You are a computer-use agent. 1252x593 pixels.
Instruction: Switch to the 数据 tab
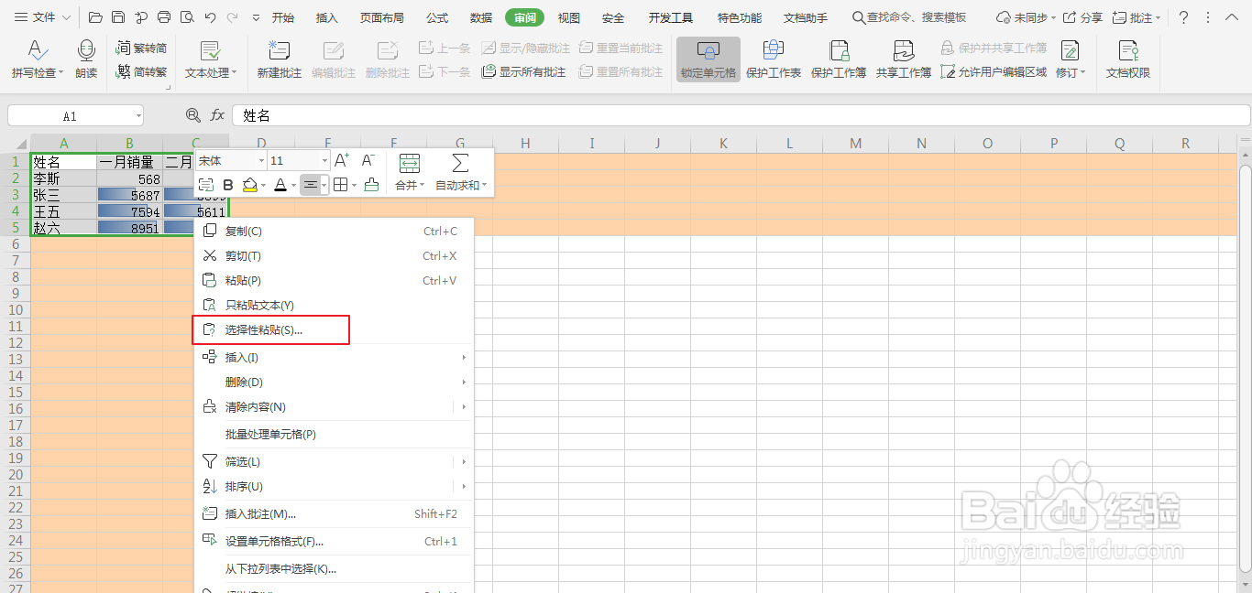click(481, 17)
